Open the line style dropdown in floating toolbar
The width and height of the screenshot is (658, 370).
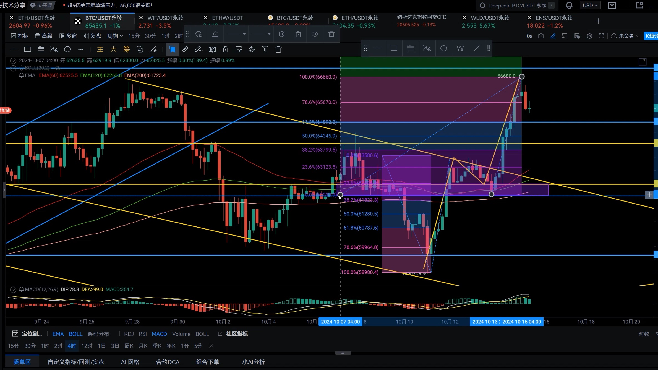coord(236,34)
